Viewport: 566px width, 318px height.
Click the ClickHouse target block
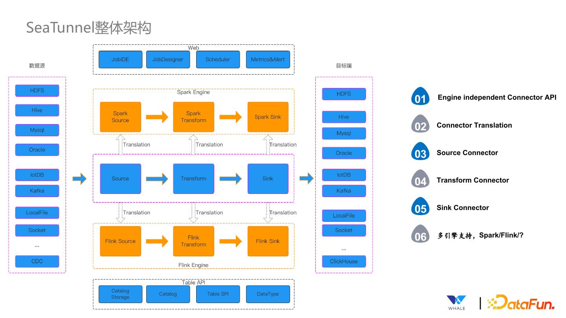tap(344, 261)
